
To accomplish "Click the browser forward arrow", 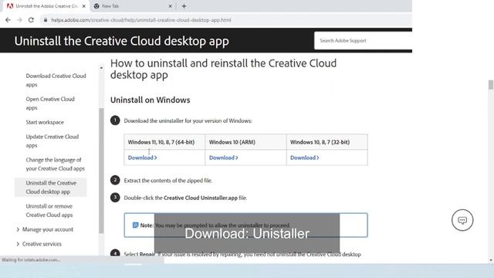I will pyautogui.click(x=19, y=20).
